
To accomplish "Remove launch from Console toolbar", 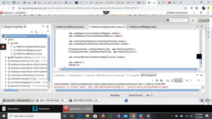I will coord(157,80).
